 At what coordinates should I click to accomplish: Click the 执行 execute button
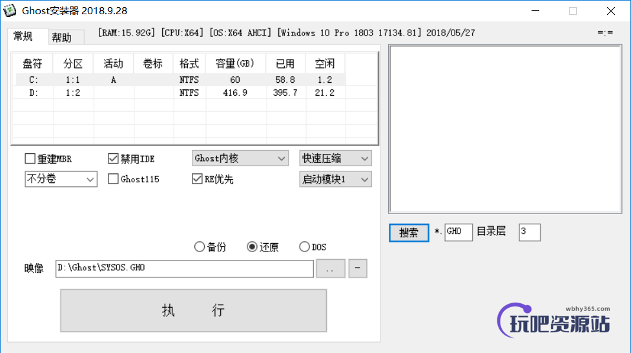click(x=194, y=310)
